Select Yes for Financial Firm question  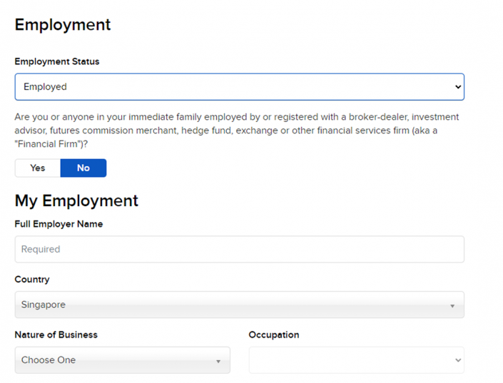(x=38, y=168)
